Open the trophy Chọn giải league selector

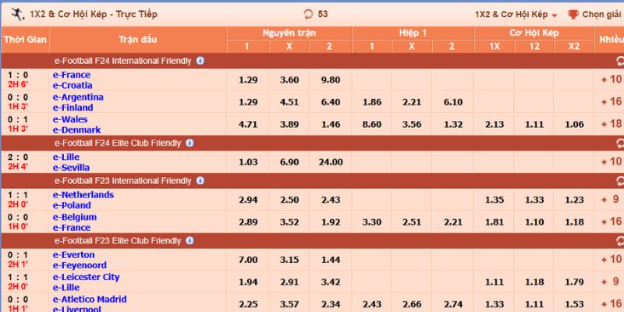click(594, 14)
